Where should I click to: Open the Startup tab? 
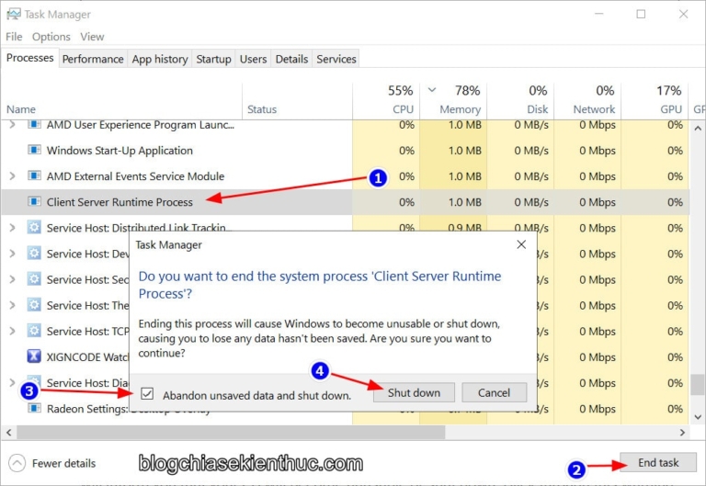[213, 59]
